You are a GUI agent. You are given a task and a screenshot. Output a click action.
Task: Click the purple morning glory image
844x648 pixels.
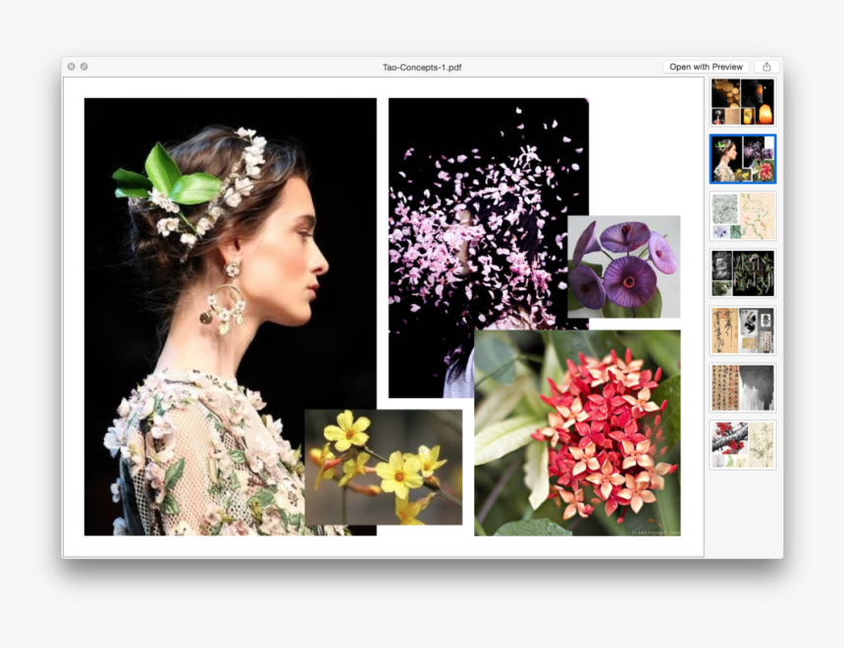click(x=624, y=267)
